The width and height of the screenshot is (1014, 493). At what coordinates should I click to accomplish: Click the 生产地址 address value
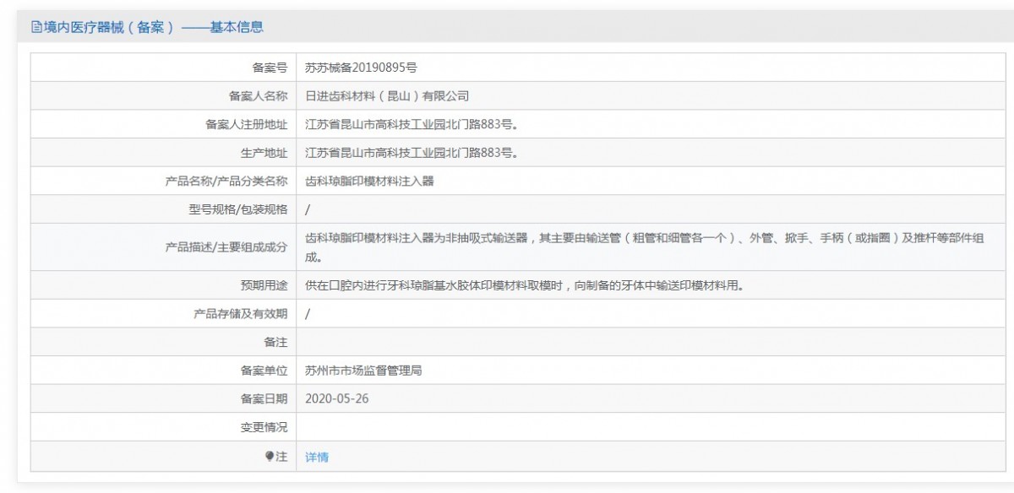pyautogui.click(x=411, y=153)
